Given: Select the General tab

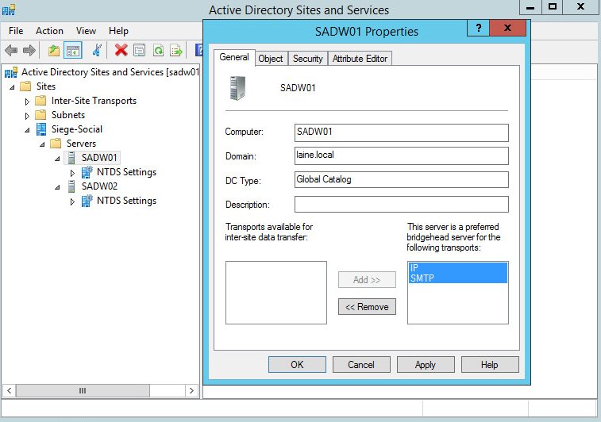Looking at the screenshot, I should (234, 57).
